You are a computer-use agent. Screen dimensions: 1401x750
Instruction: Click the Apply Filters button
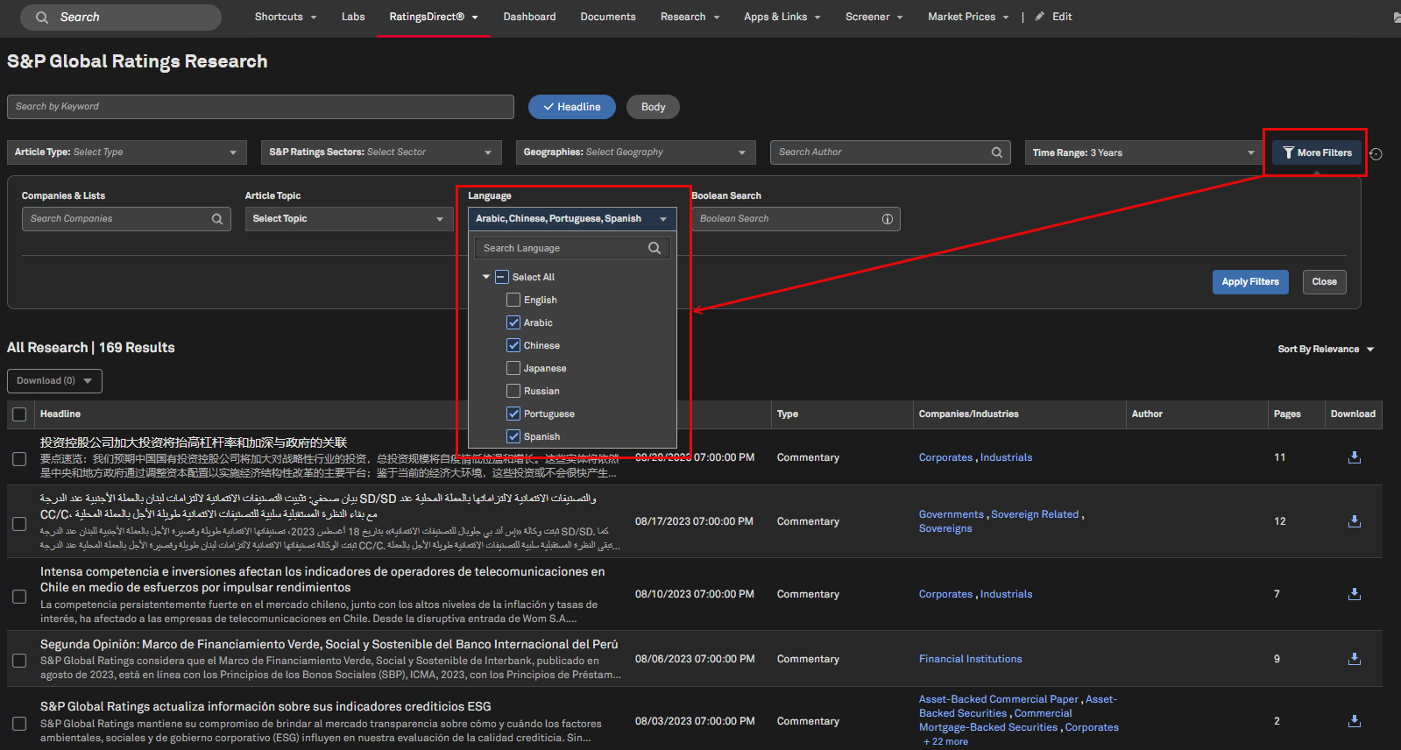[1249, 282]
